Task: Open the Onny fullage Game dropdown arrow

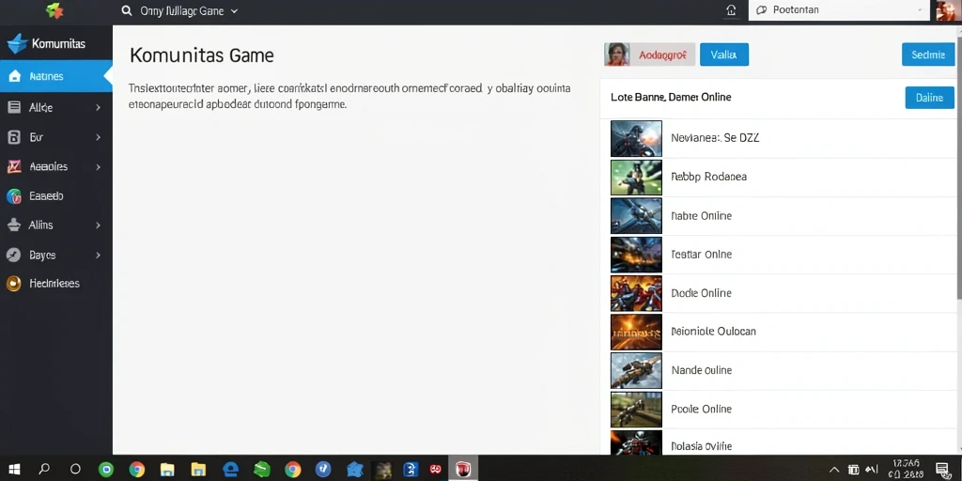Action: (x=234, y=11)
